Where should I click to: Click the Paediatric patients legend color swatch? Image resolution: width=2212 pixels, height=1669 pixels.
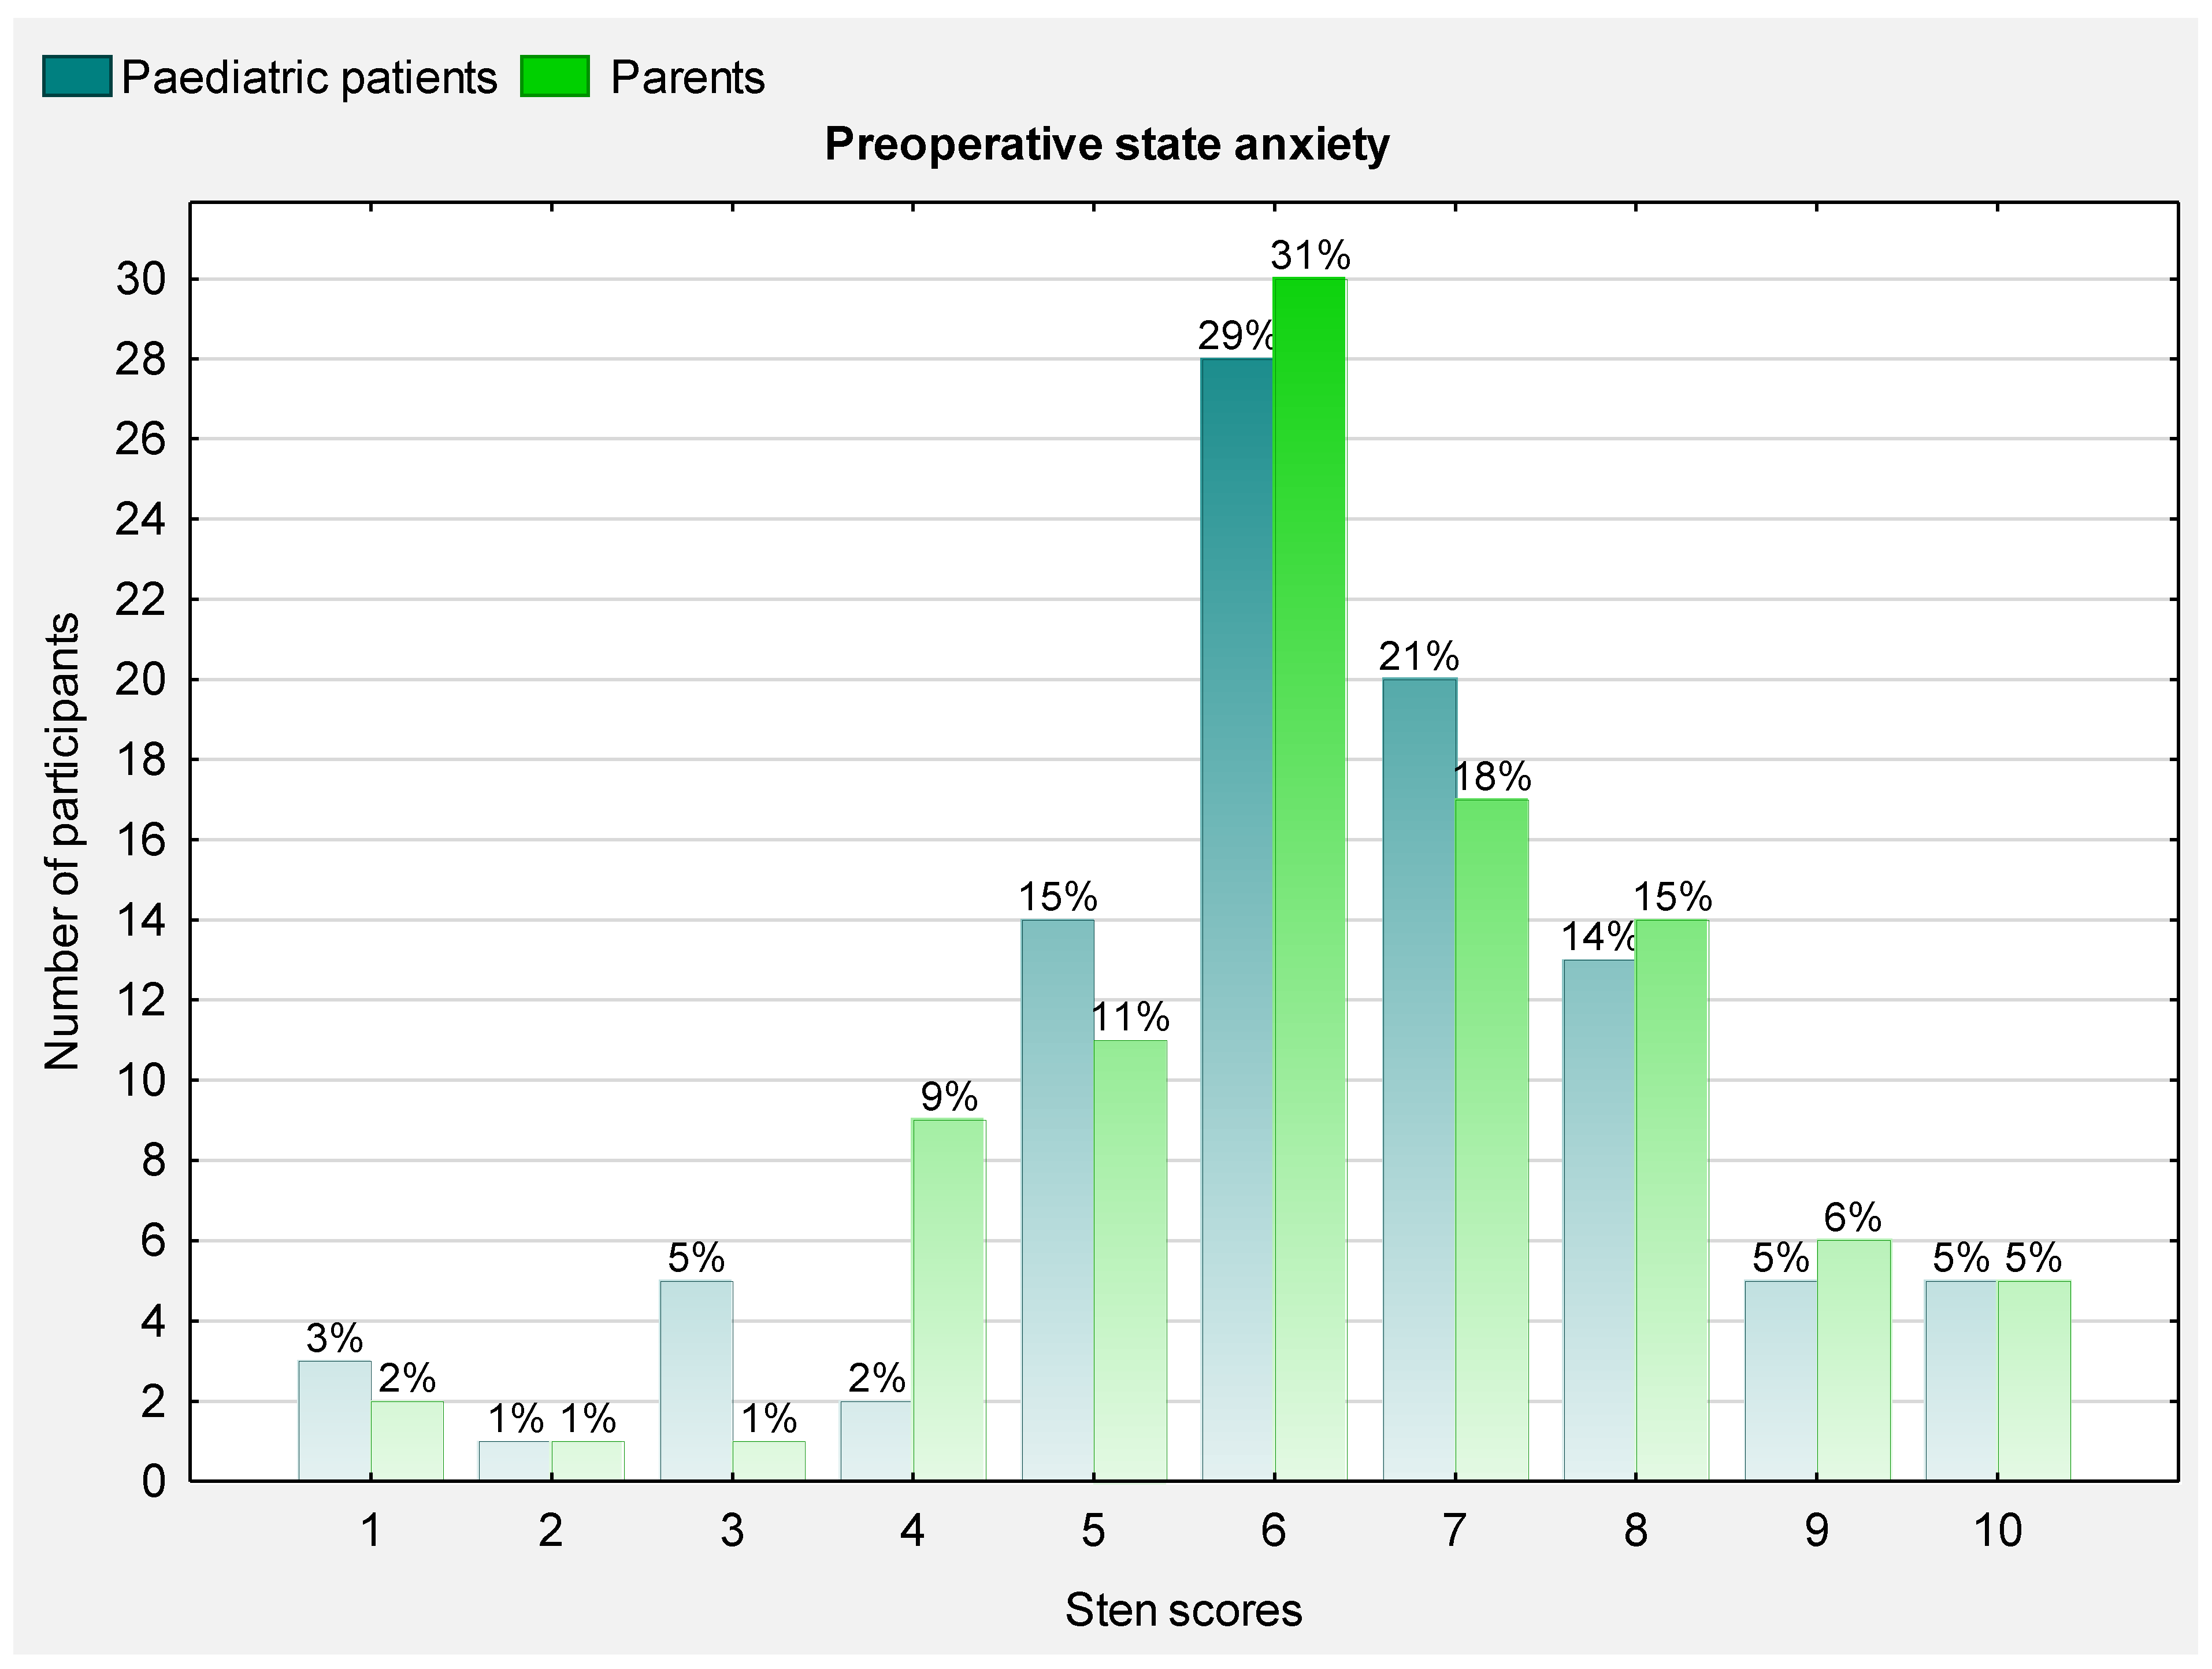pos(76,77)
